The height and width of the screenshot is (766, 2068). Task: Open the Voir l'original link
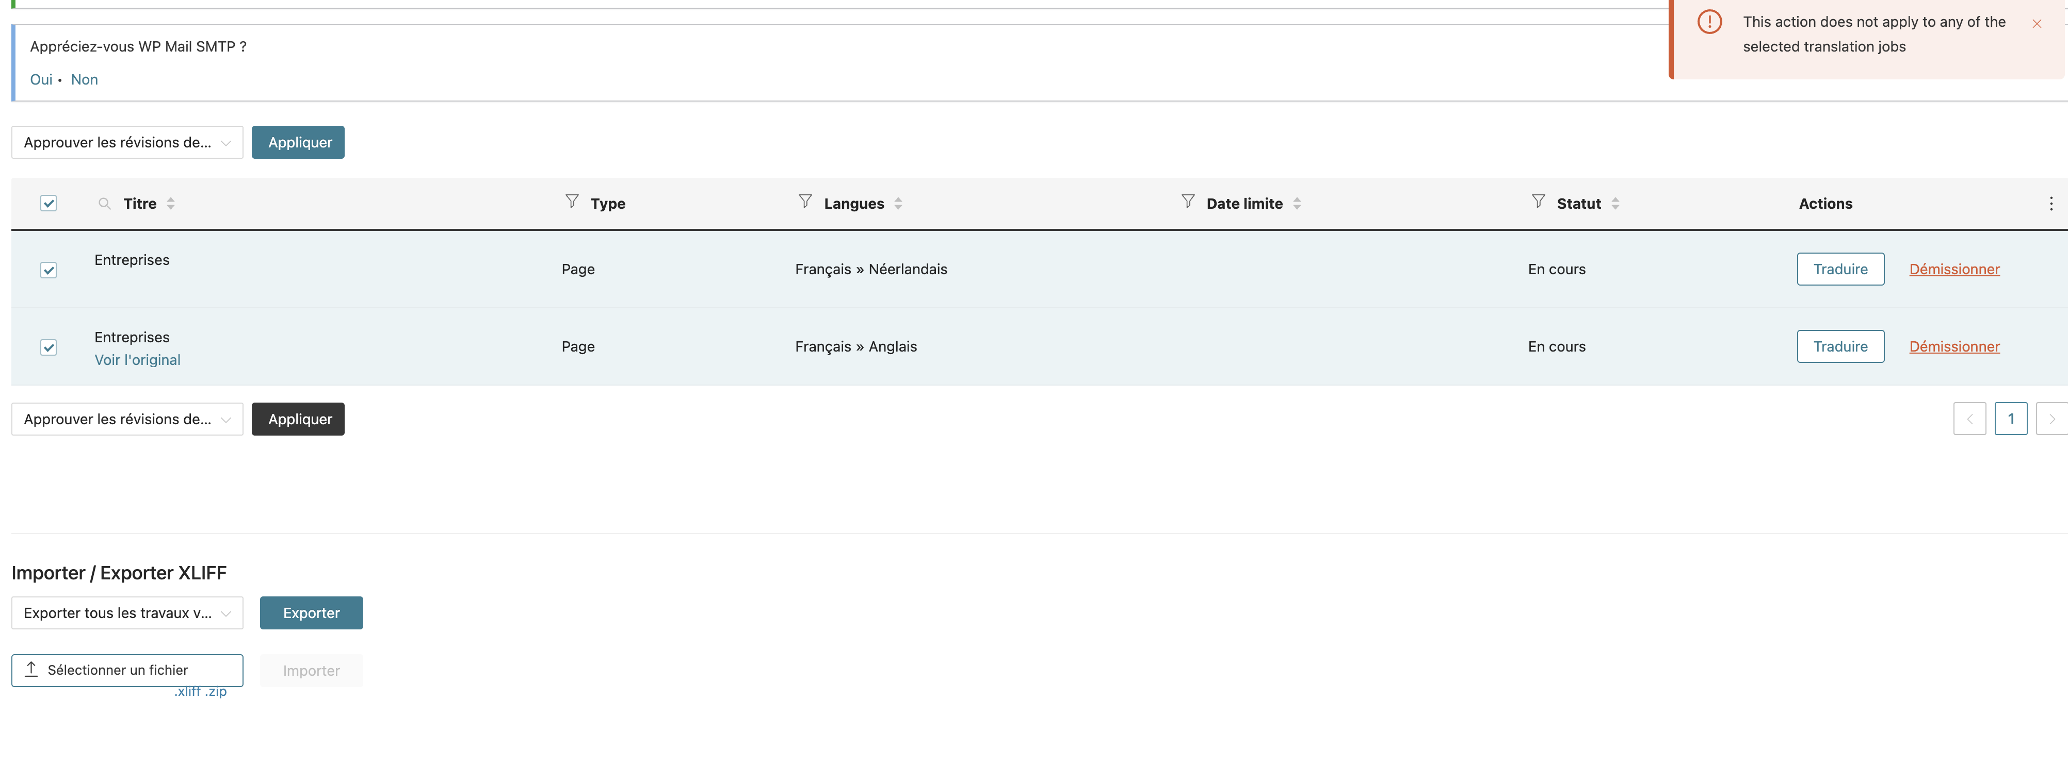[x=137, y=360]
